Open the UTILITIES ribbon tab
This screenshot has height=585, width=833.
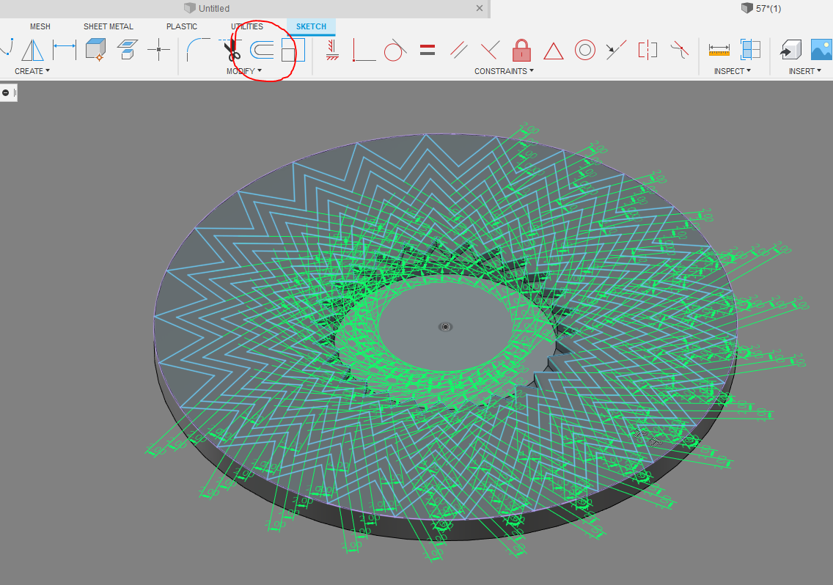246,26
